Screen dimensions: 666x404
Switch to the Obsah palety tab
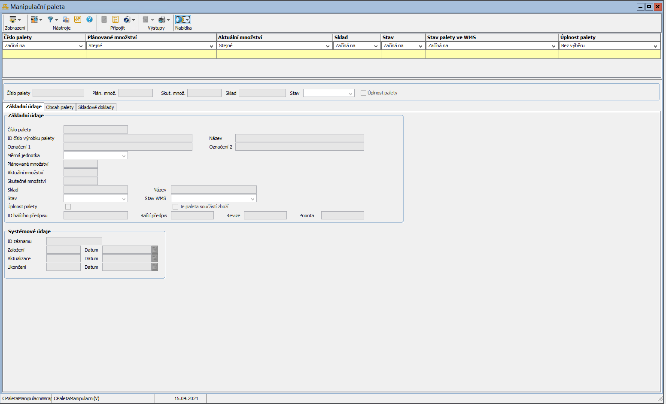click(x=60, y=107)
